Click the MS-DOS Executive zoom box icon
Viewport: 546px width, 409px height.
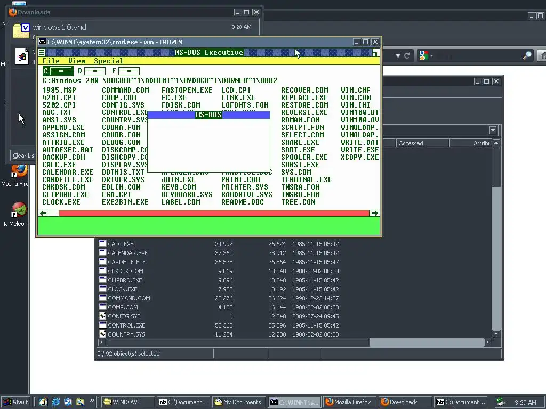click(376, 53)
